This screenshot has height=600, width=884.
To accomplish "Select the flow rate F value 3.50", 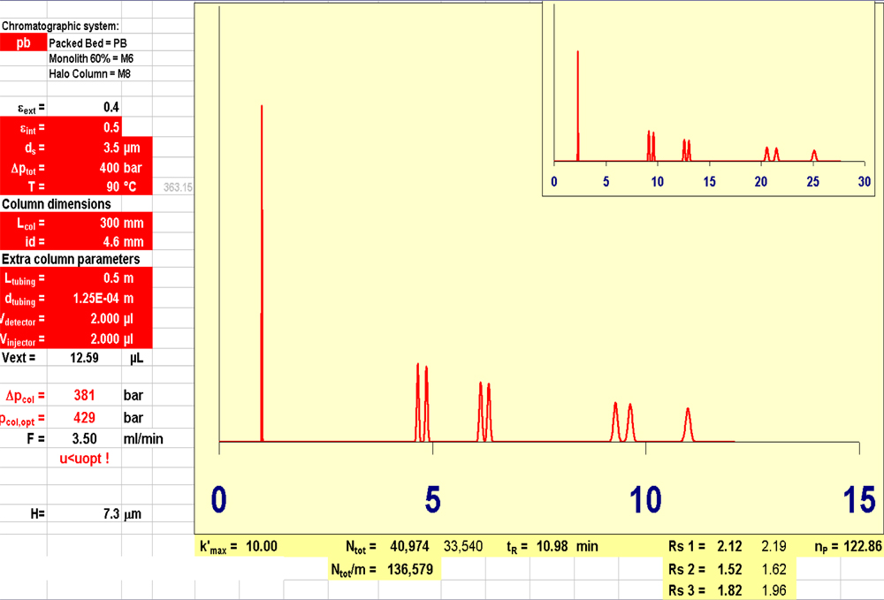I will (x=84, y=438).
